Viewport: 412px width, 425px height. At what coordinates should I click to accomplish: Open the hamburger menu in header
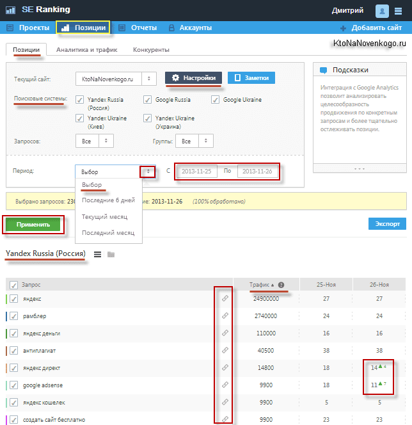tap(398, 11)
